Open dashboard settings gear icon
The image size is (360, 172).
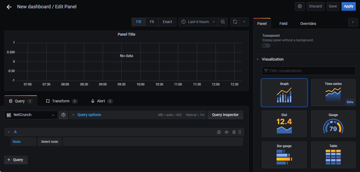click(x=300, y=6)
